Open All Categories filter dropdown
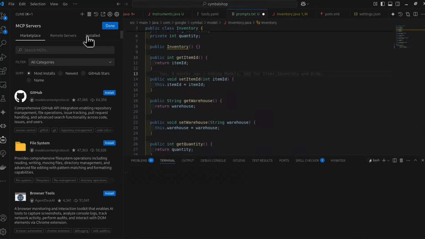 pos(71,62)
